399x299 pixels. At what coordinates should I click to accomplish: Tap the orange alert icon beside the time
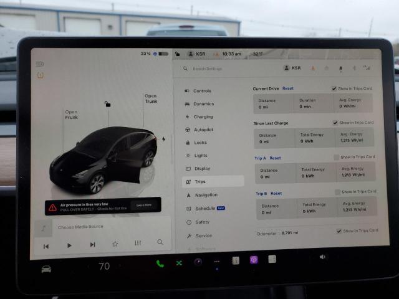(x=216, y=54)
